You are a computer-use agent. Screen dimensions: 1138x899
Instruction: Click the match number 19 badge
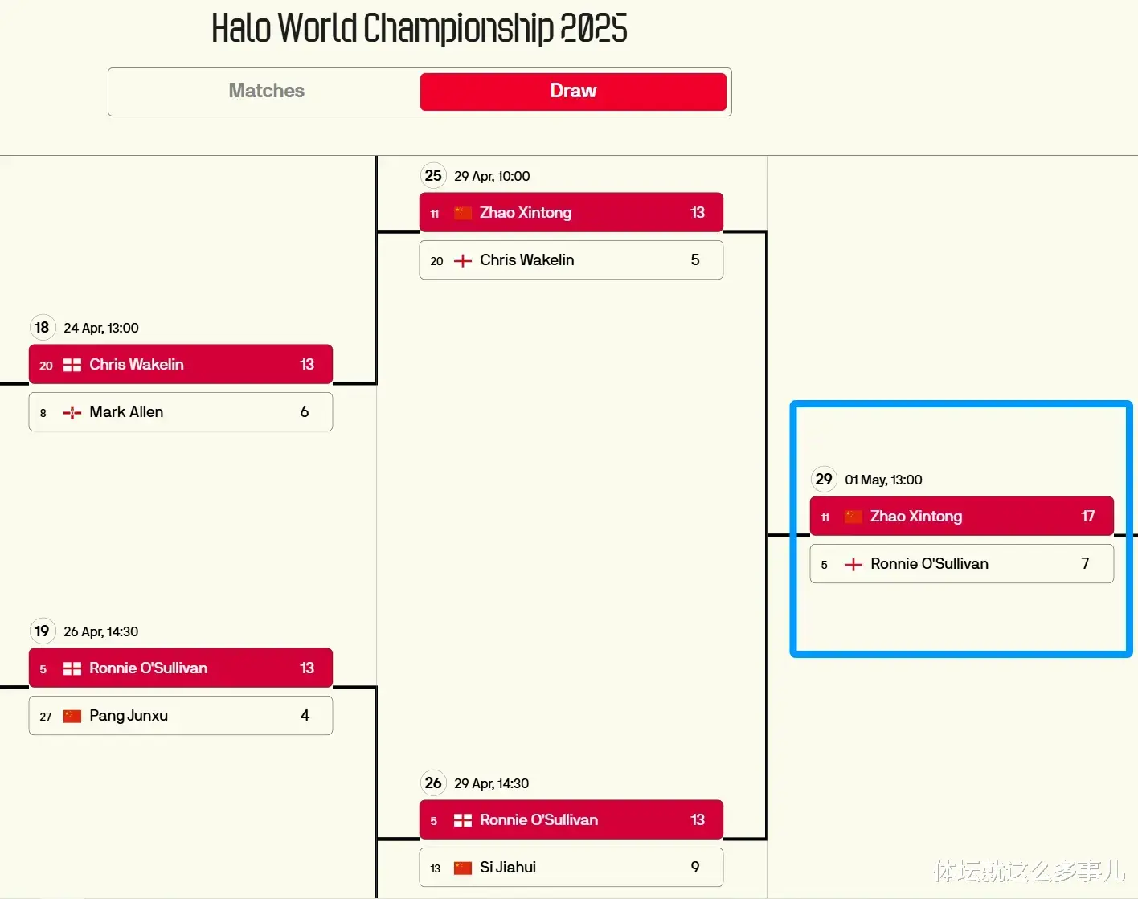pyautogui.click(x=42, y=631)
